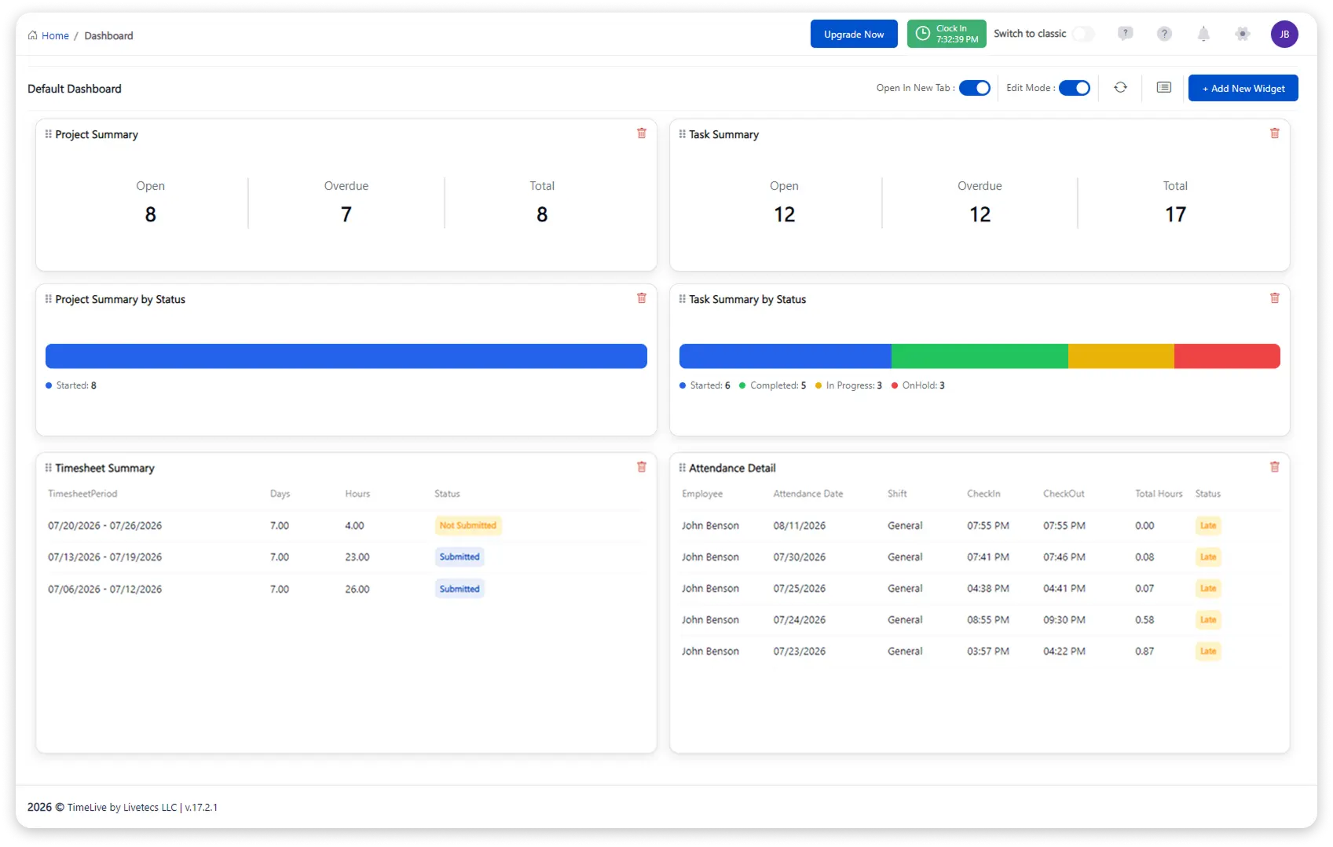Open the help question mark icon
Viewport: 1333px width, 847px height.
1164,34
